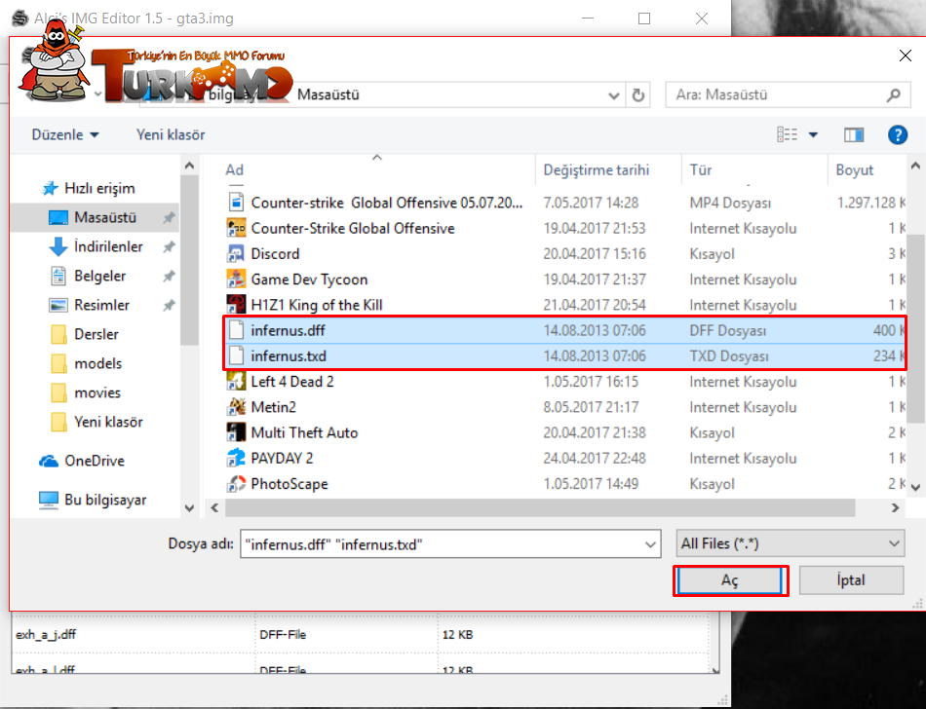This screenshot has height=709, width=926.
Task: Click the Counter-Strike Global Offensive shortcut icon
Action: click(236, 228)
